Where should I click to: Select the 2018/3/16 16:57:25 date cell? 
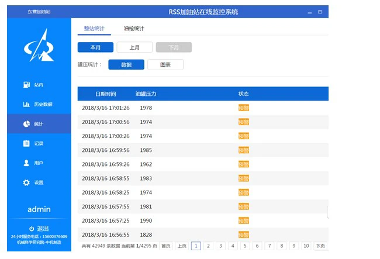coord(106,221)
